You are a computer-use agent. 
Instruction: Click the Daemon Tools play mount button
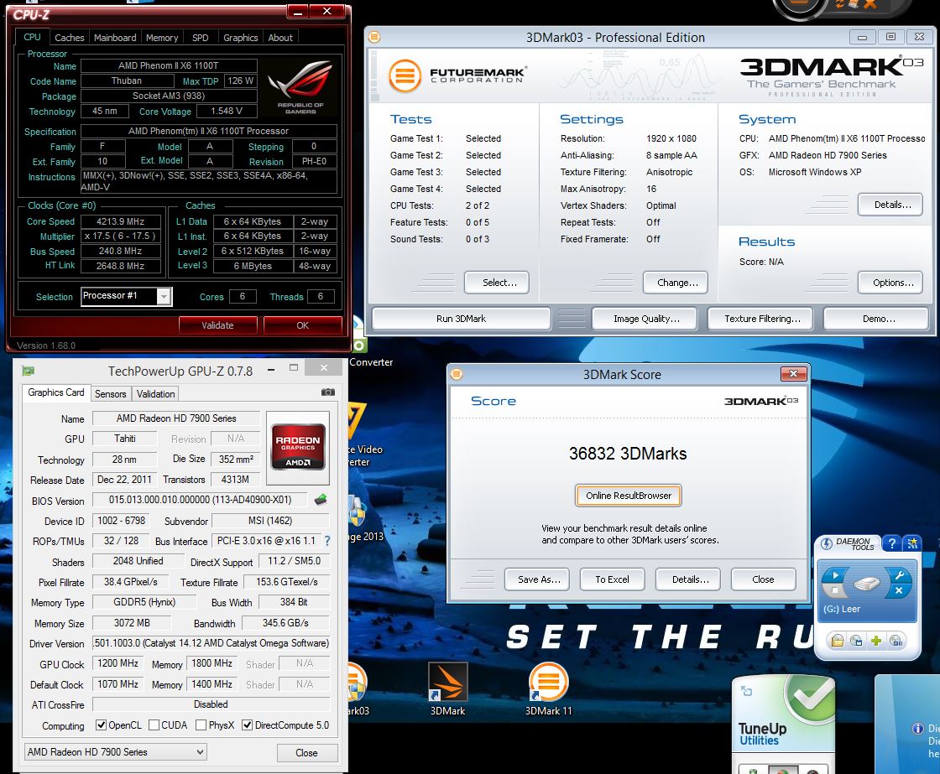click(x=835, y=575)
